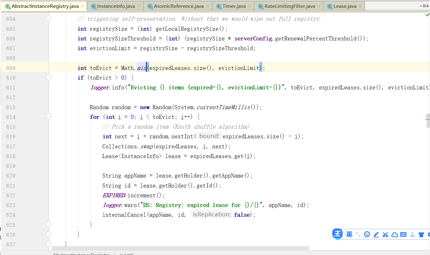Viewport: 430px width, 255px height.
Task: Click the cloud icon in input toolbar
Action: pyautogui.click(x=395, y=234)
